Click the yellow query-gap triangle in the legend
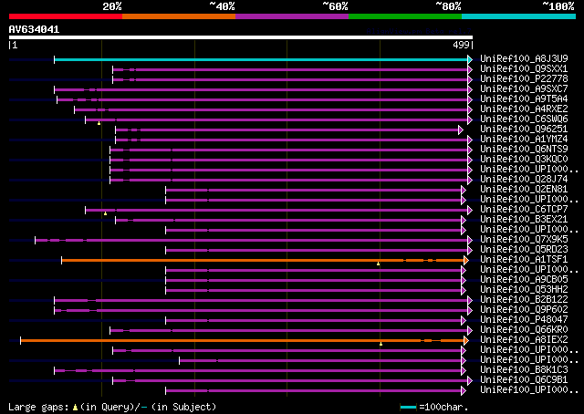Viewport: 584px width, 414px height. [x=75, y=408]
